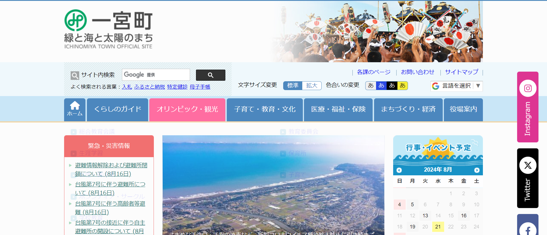This screenshot has width=547, height=235.
Task: Open the お問い合わせ link
Action: [x=417, y=72]
